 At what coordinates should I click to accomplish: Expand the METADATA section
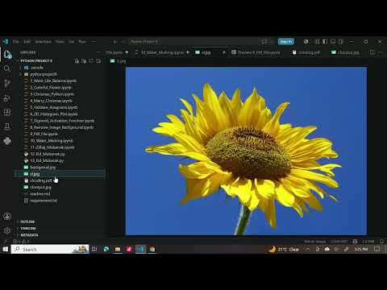[29, 235]
